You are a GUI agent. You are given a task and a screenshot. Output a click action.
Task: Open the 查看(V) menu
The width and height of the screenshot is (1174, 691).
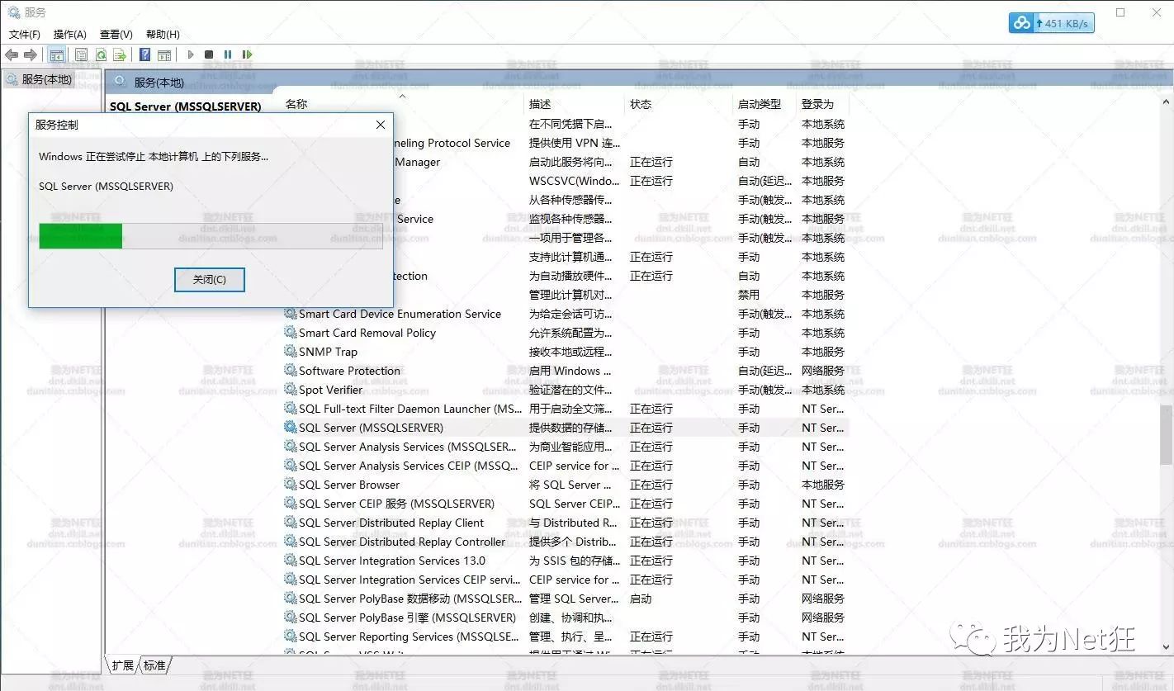pyautogui.click(x=116, y=34)
